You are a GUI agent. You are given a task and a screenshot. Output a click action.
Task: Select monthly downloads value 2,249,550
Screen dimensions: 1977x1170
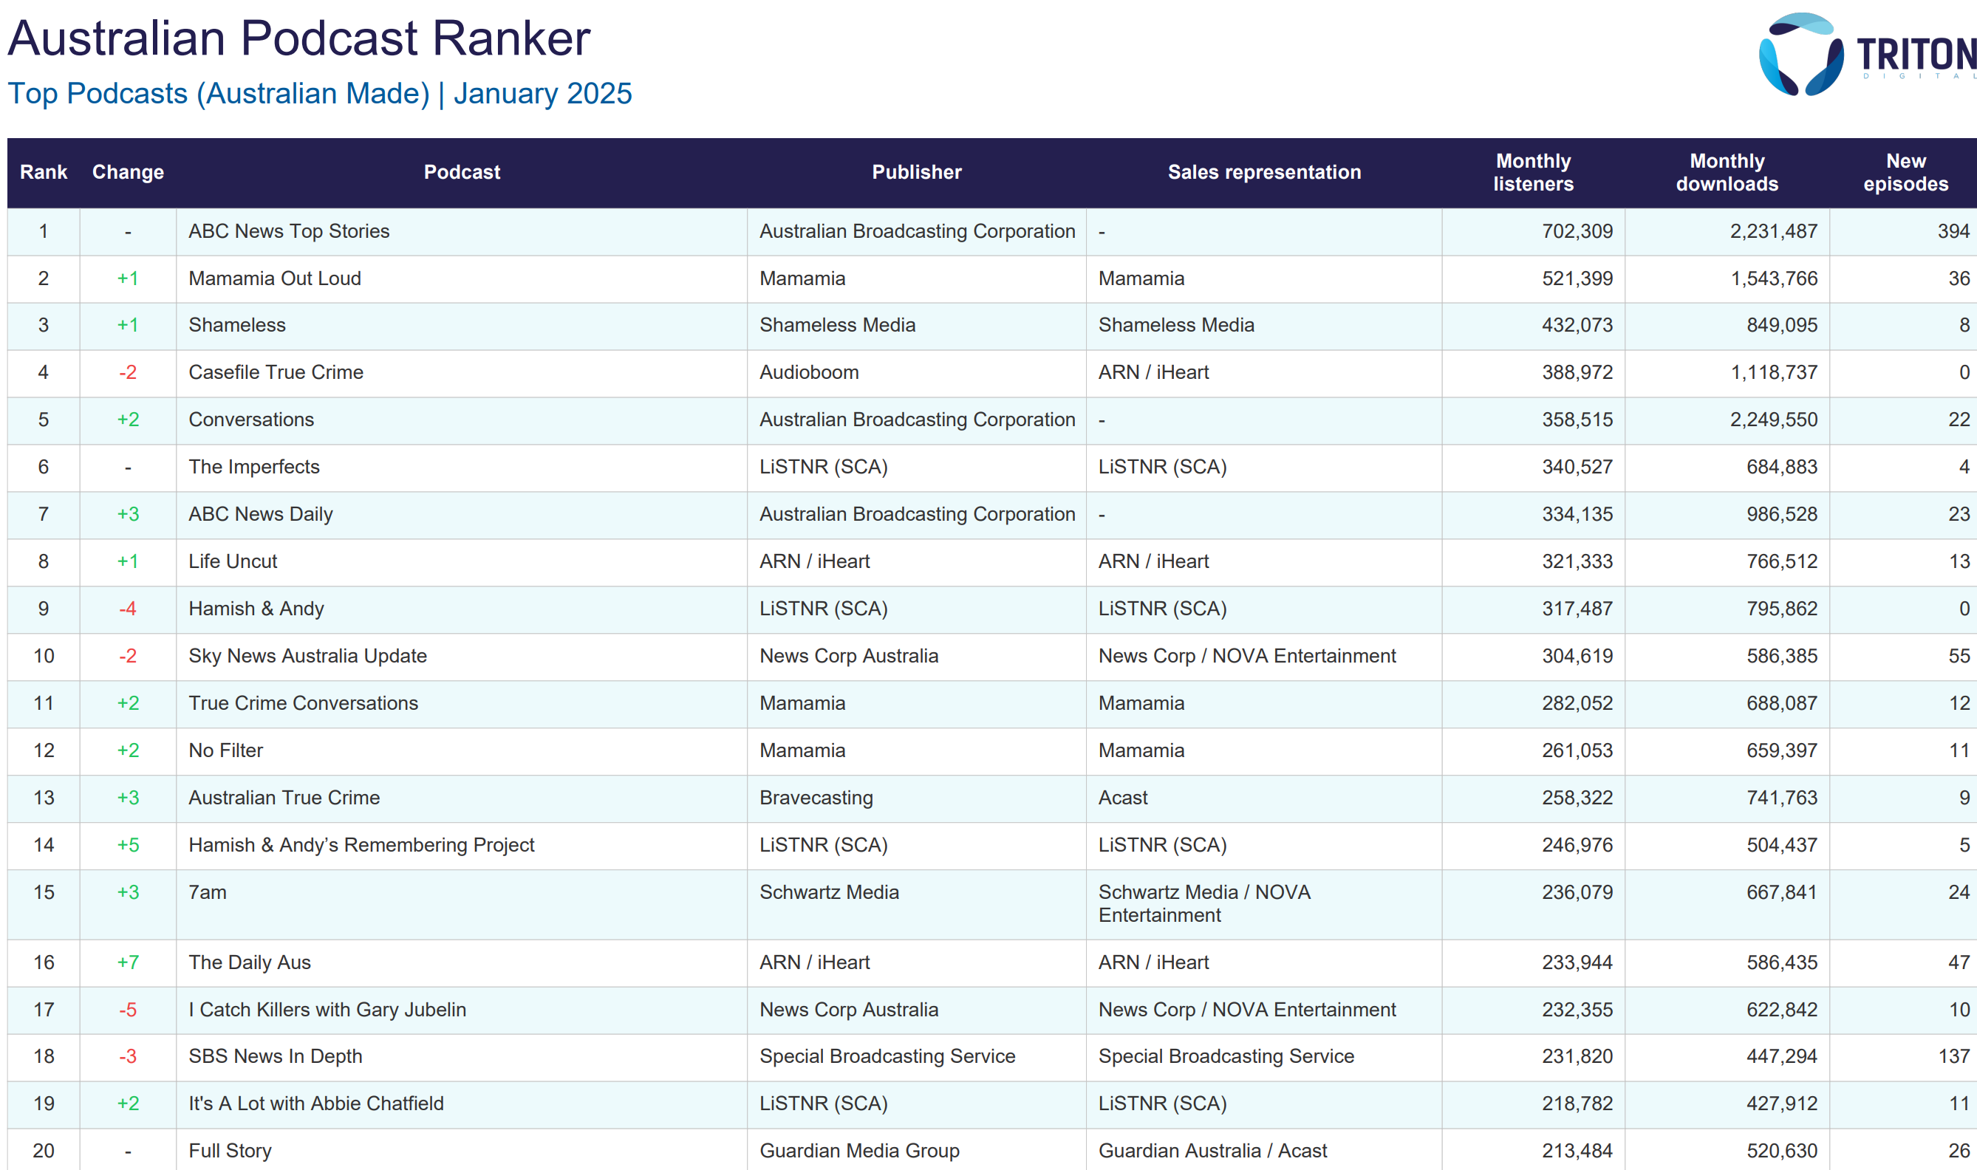1774,420
